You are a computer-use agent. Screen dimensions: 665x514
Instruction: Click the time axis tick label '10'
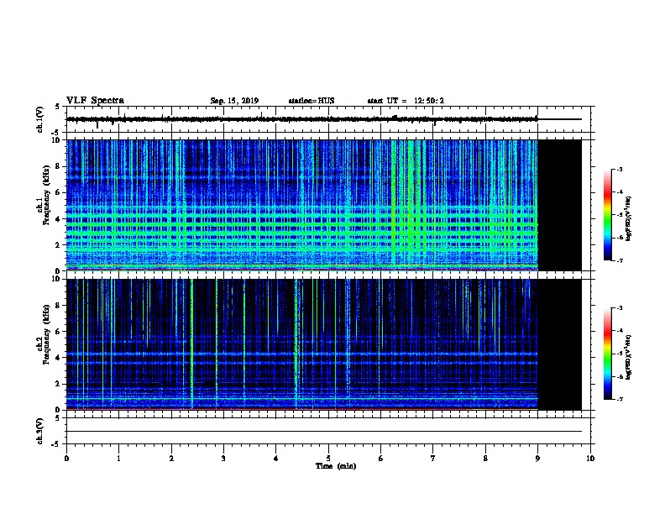click(590, 459)
